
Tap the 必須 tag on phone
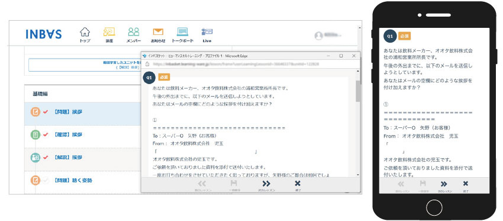tap(405, 36)
